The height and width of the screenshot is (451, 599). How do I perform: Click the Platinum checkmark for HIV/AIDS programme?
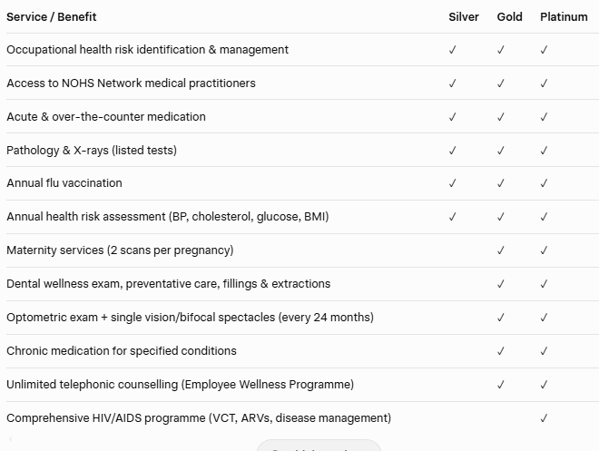pos(544,418)
